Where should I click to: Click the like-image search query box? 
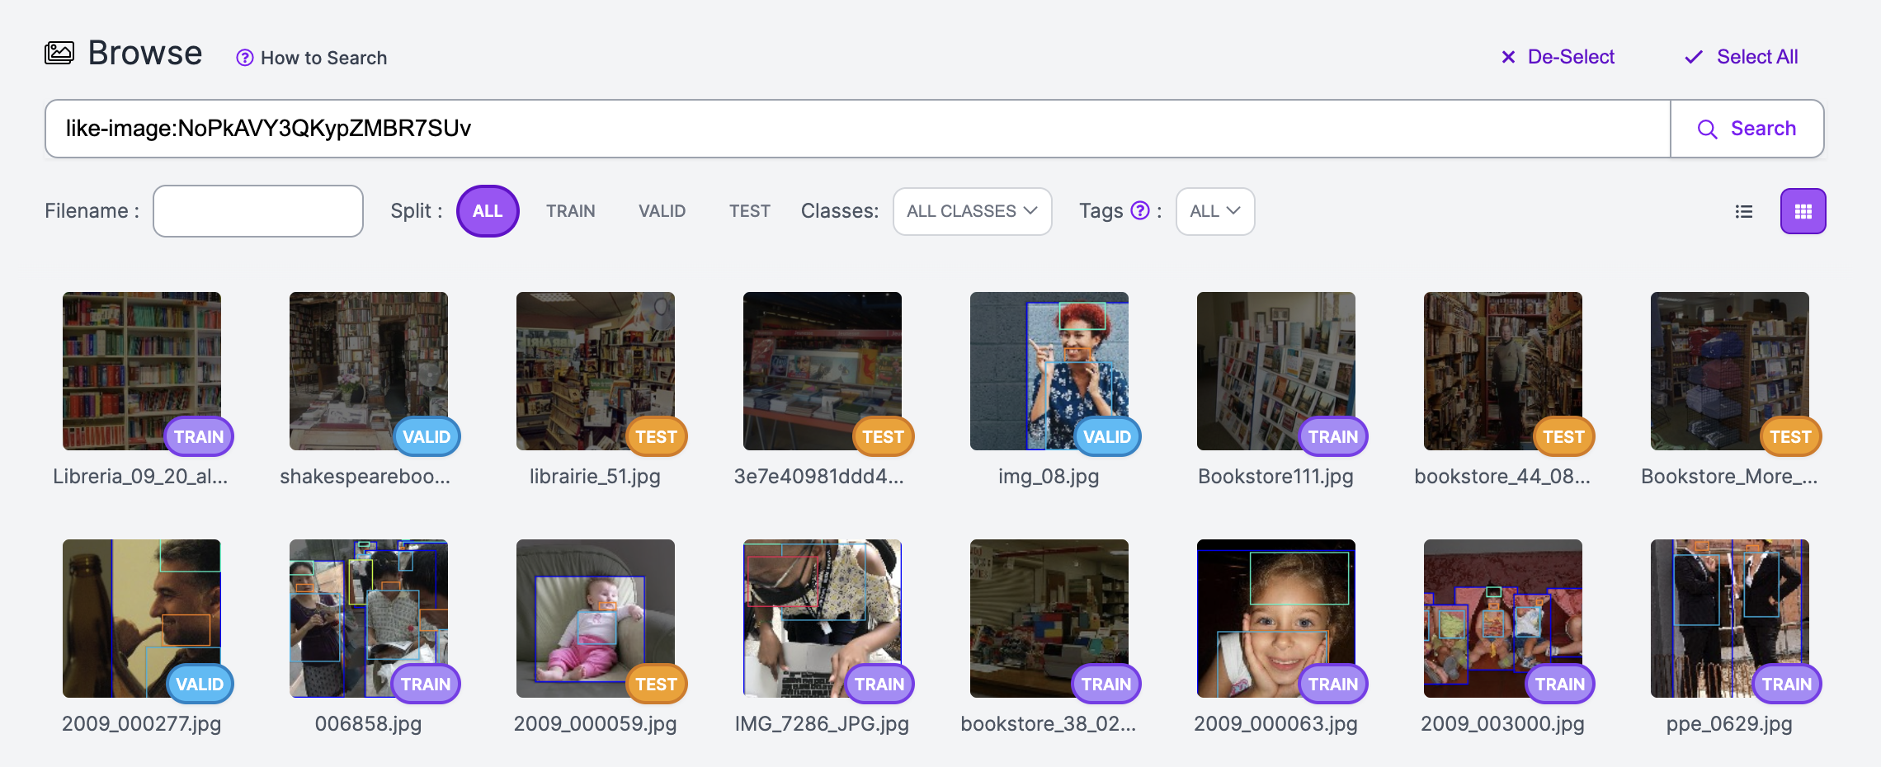(x=858, y=129)
